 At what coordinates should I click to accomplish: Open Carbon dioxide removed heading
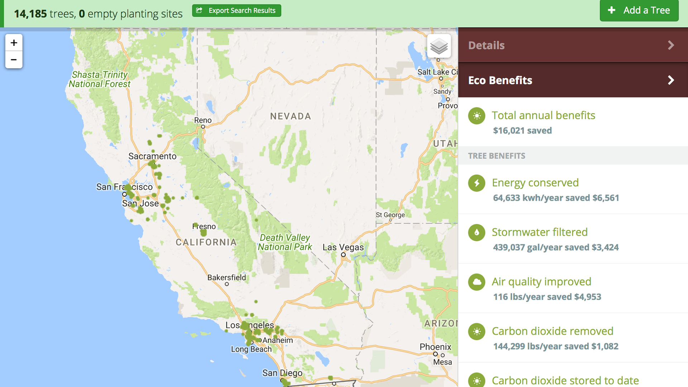coord(552,331)
